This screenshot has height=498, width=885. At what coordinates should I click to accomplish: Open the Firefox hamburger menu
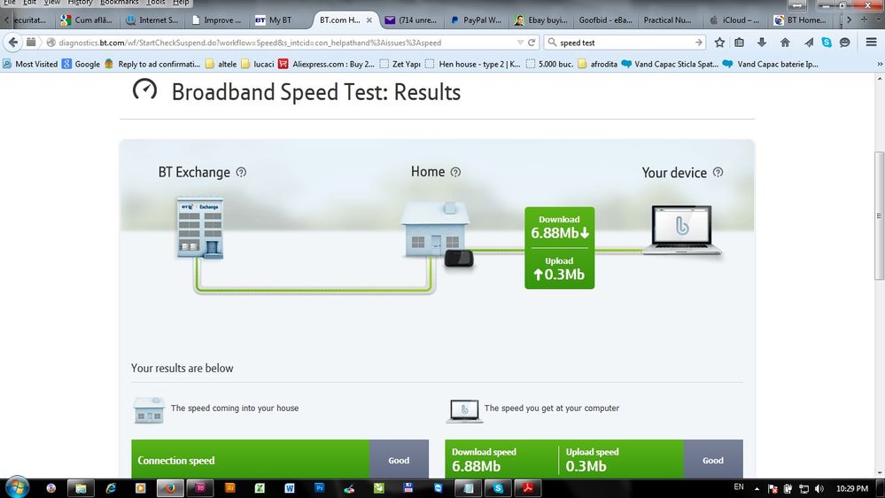(871, 43)
